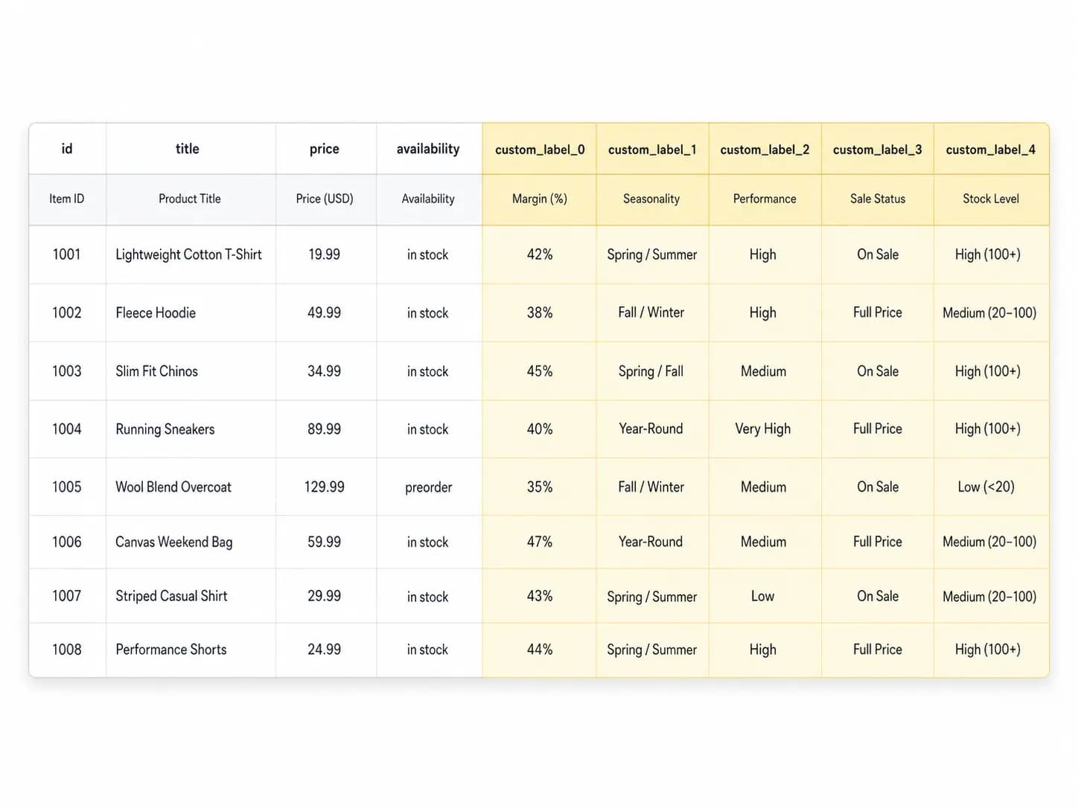Viewport: 1078px width, 808px height.
Task: Select the Spring / Fall seasonality cell
Action: (651, 371)
